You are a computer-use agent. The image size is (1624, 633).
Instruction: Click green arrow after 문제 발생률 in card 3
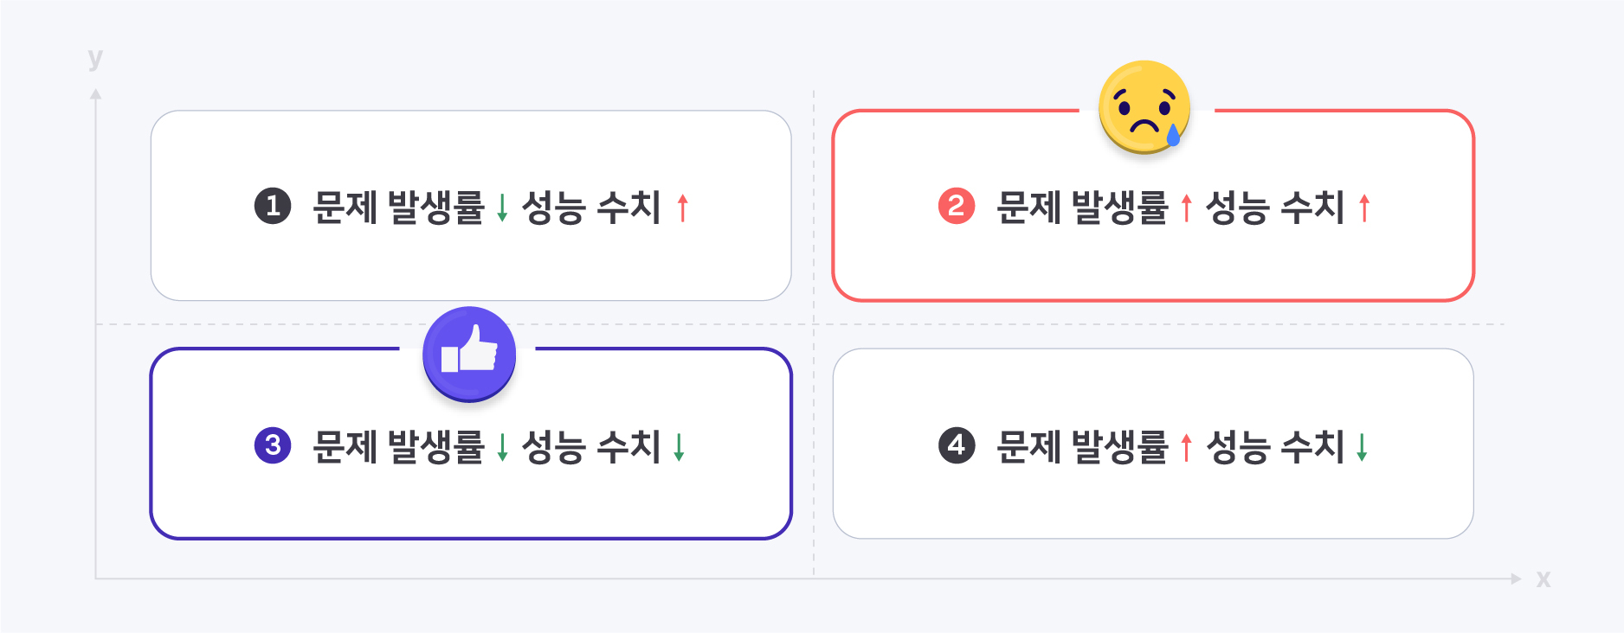tap(502, 448)
